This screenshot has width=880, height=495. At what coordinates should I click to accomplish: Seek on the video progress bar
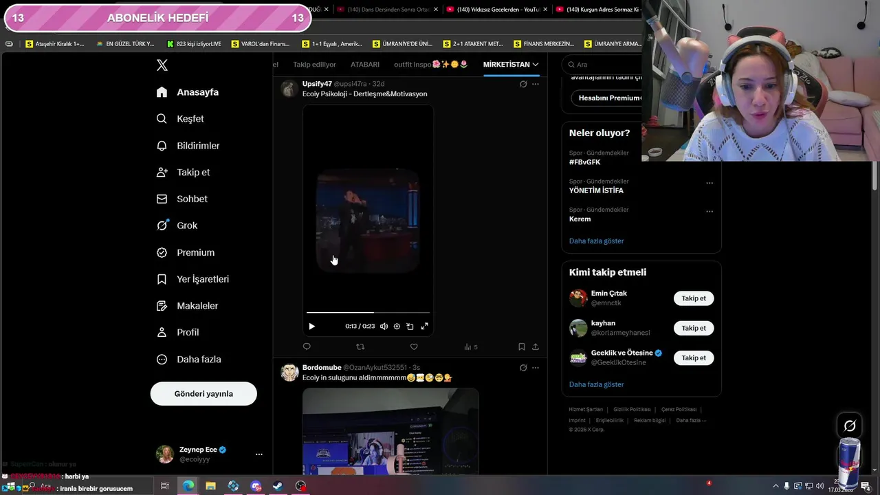tap(368, 313)
